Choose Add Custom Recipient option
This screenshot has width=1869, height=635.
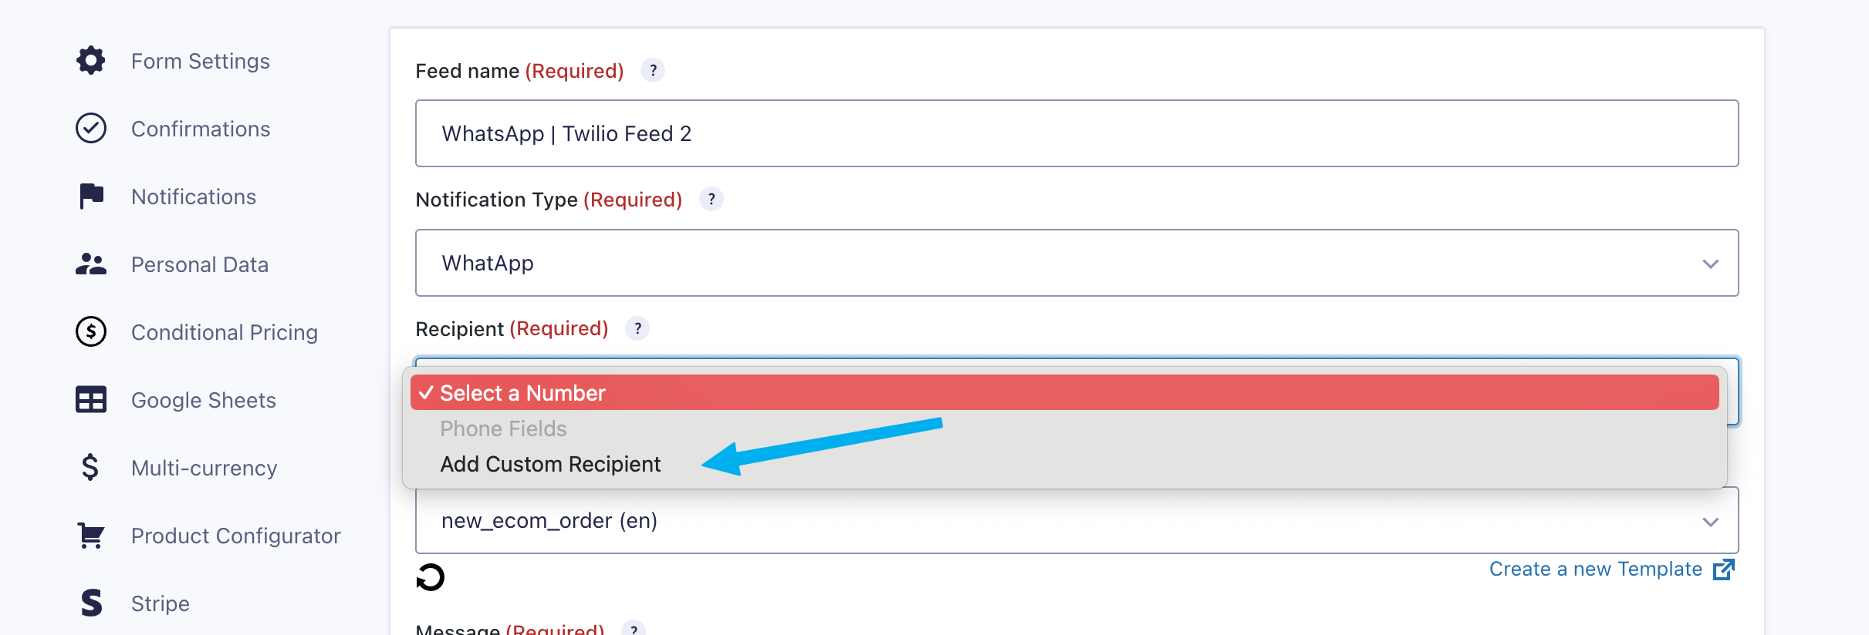coord(550,465)
